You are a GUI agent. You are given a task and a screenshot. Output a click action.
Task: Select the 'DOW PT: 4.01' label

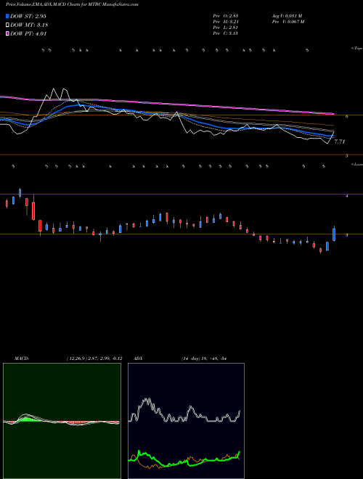tap(28, 34)
